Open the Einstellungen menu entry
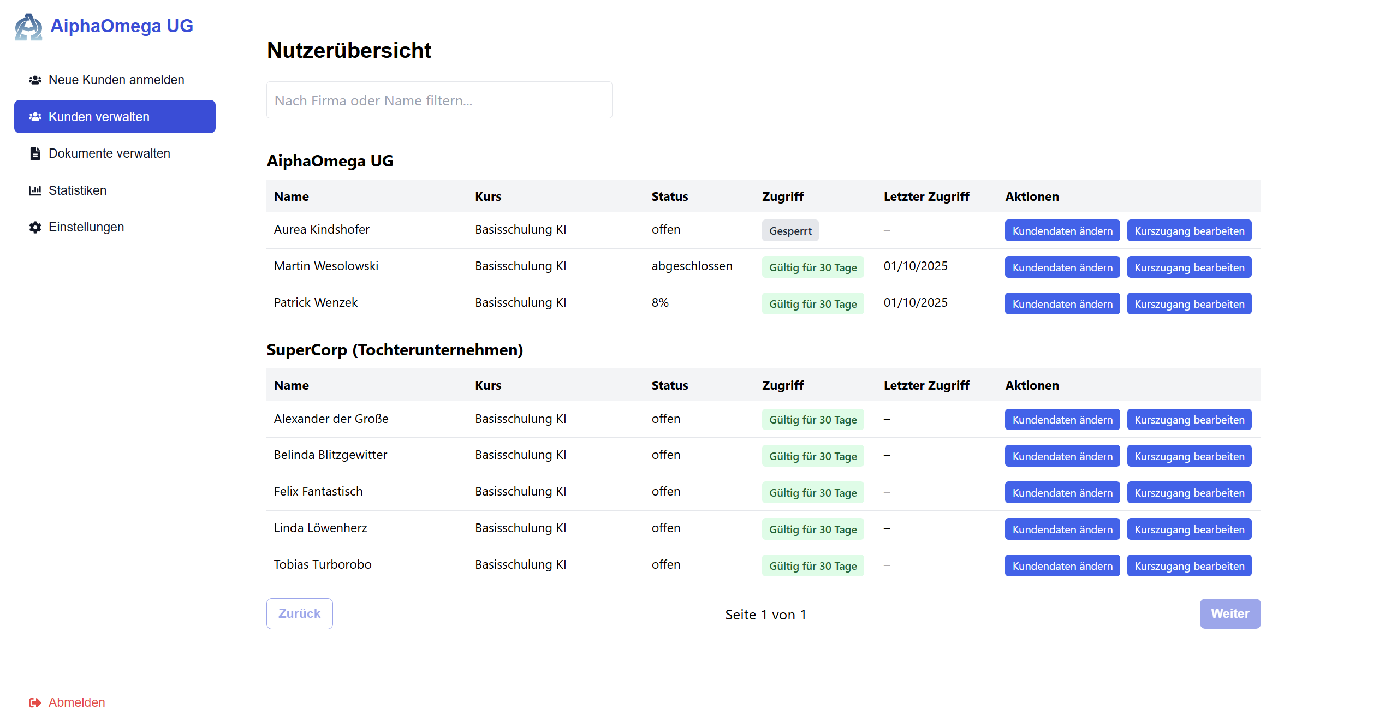1397x727 pixels. click(x=86, y=227)
